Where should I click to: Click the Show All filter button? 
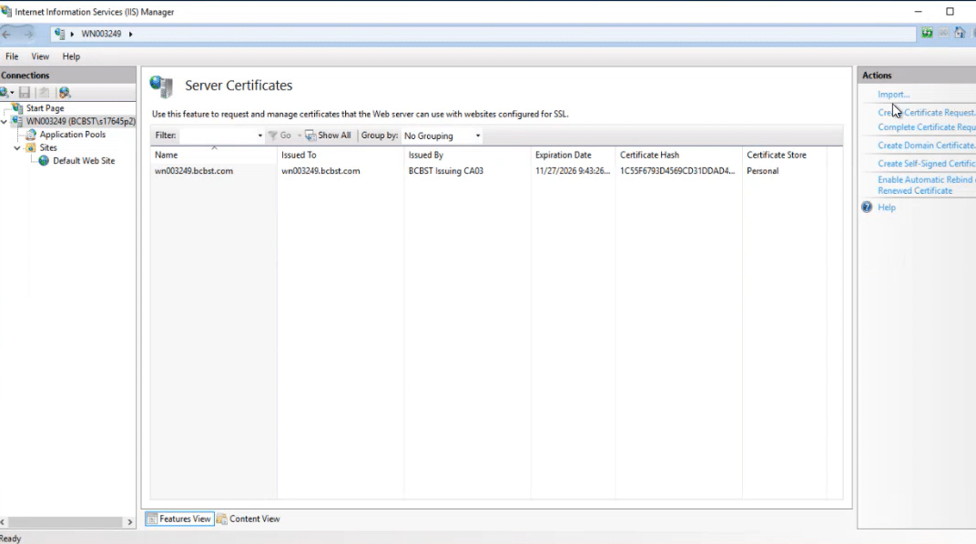pos(328,136)
